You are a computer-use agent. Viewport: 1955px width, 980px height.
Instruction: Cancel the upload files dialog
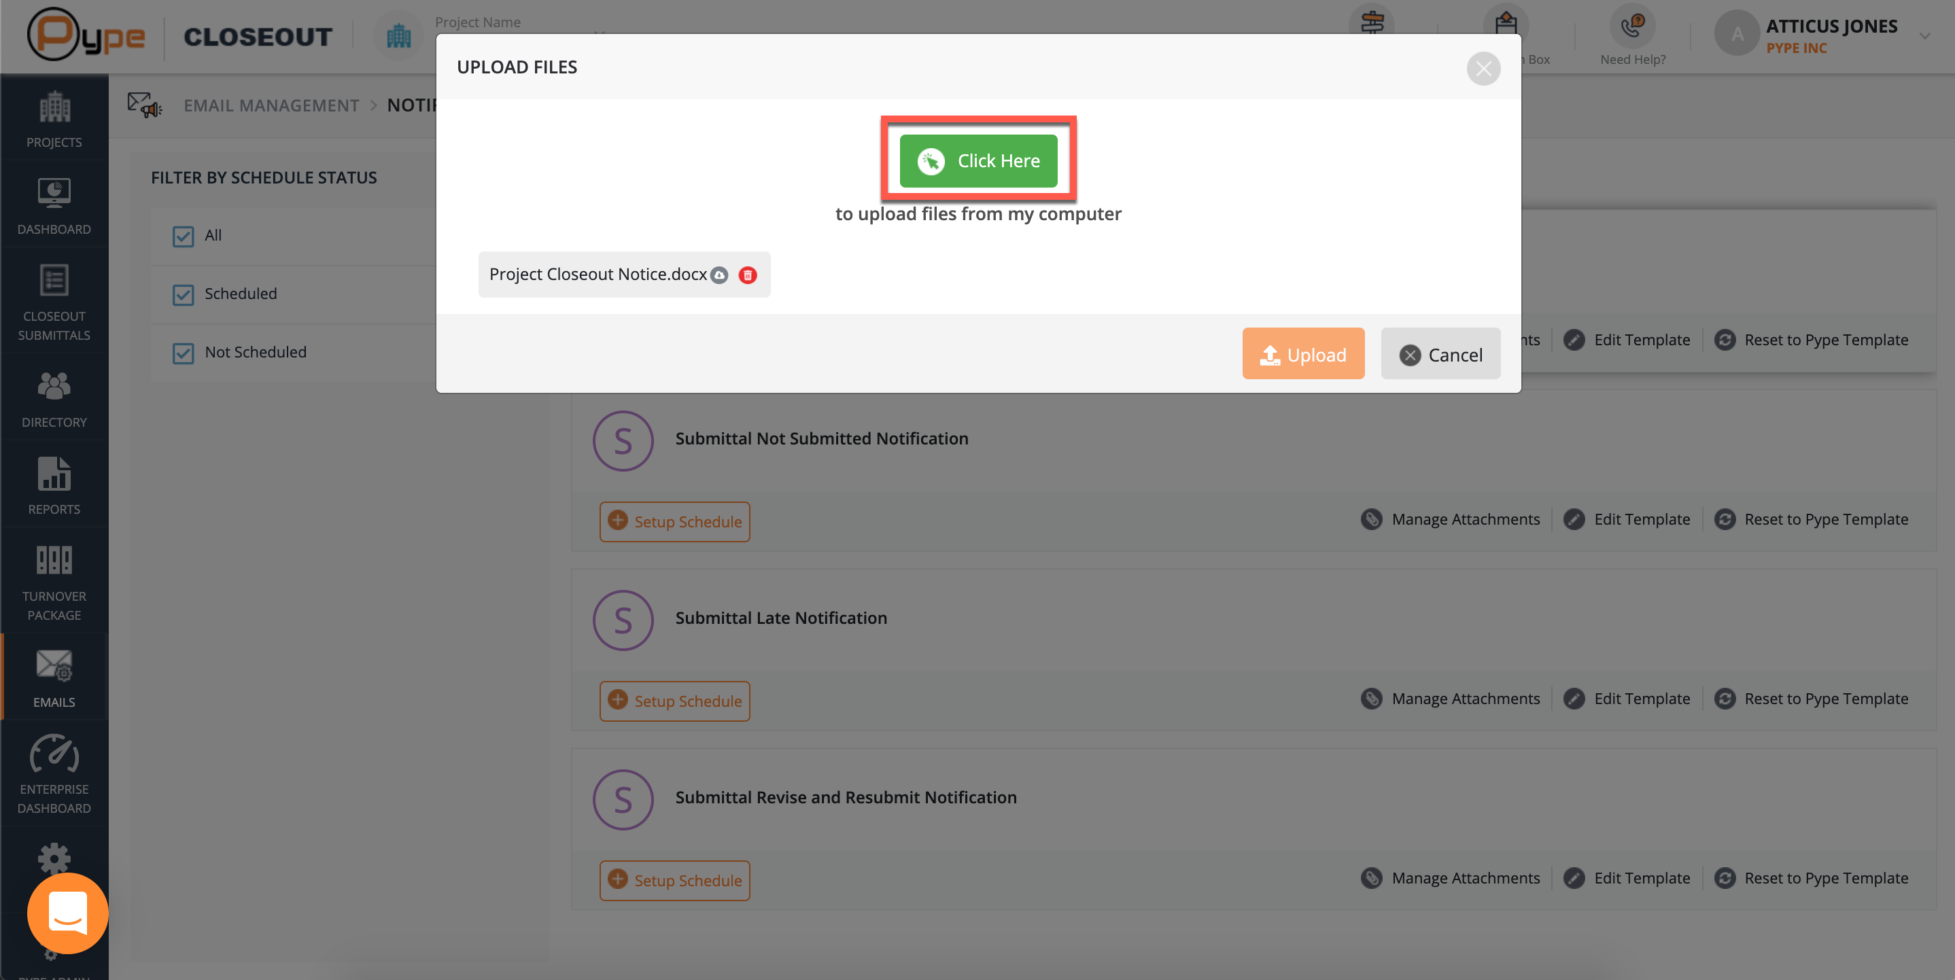[x=1440, y=354]
